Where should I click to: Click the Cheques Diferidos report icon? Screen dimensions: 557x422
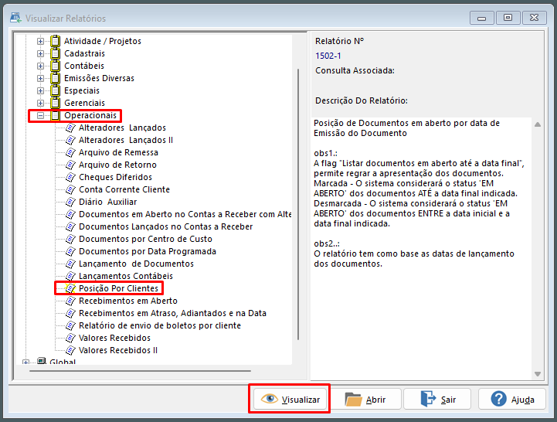click(x=71, y=177)
